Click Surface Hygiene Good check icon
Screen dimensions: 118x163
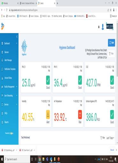tap(112, 115)
